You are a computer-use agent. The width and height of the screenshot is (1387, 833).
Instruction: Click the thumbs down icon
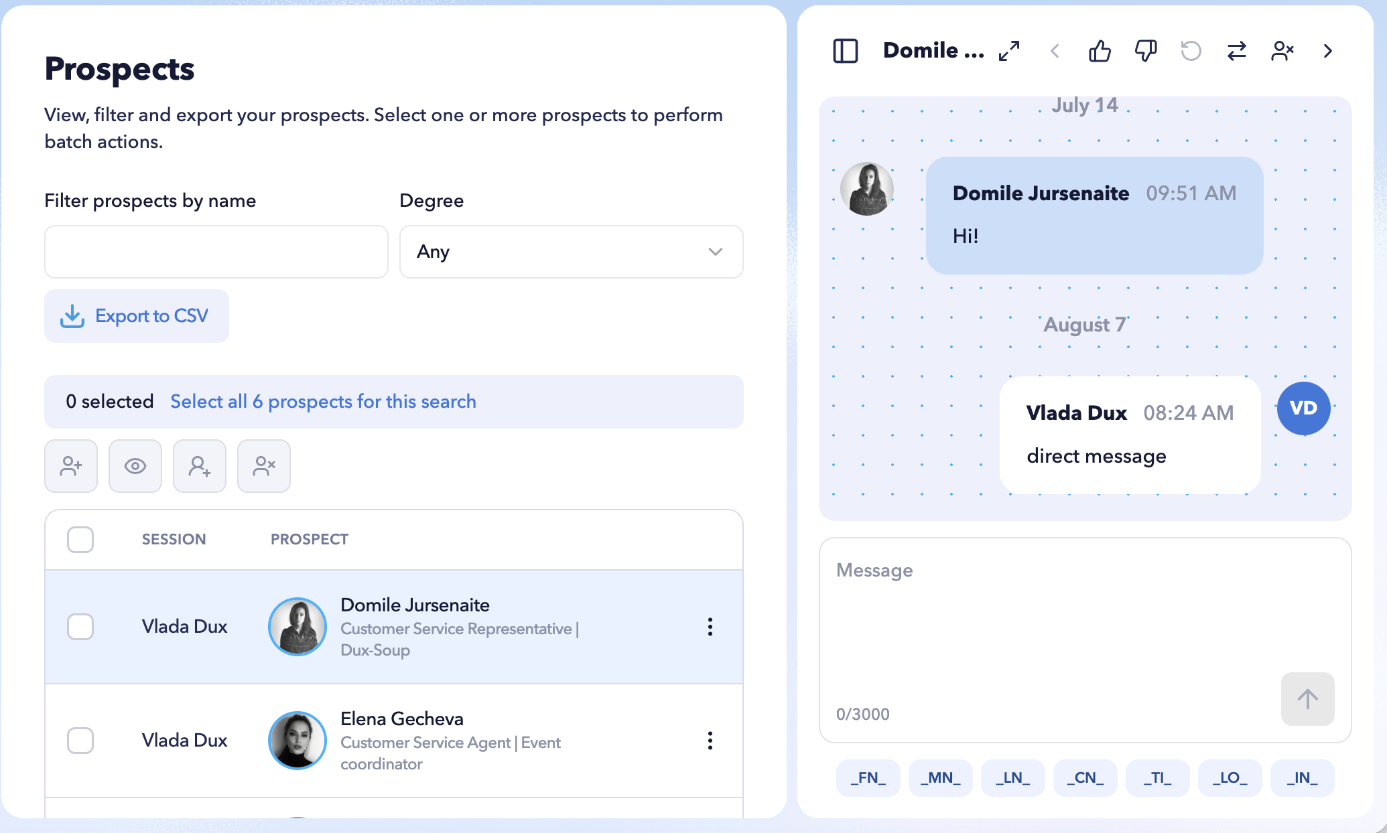click(x=1146, y=51)
